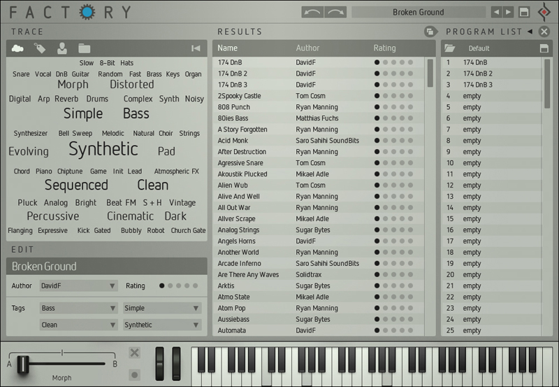This screenshot has height=387, width=559.
Task: Click the Broken Ground preset name field
Action: coord(419,12)
